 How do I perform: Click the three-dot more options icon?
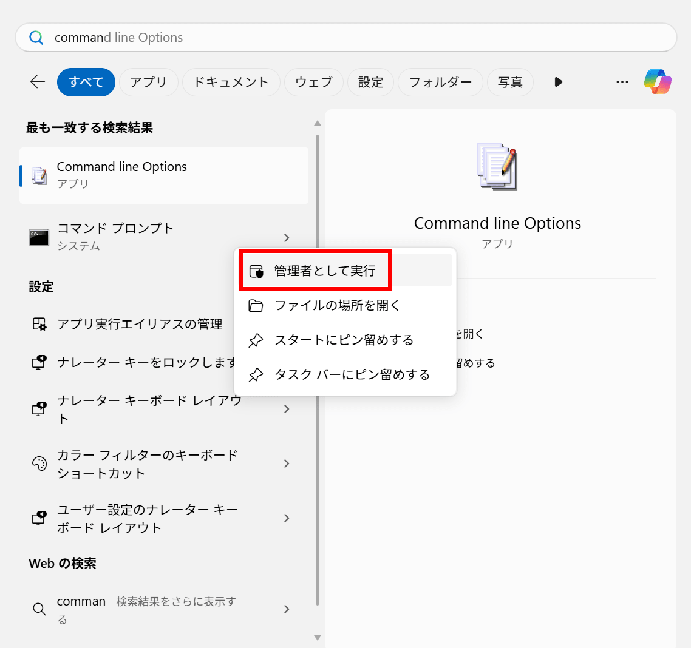point(622,82)
